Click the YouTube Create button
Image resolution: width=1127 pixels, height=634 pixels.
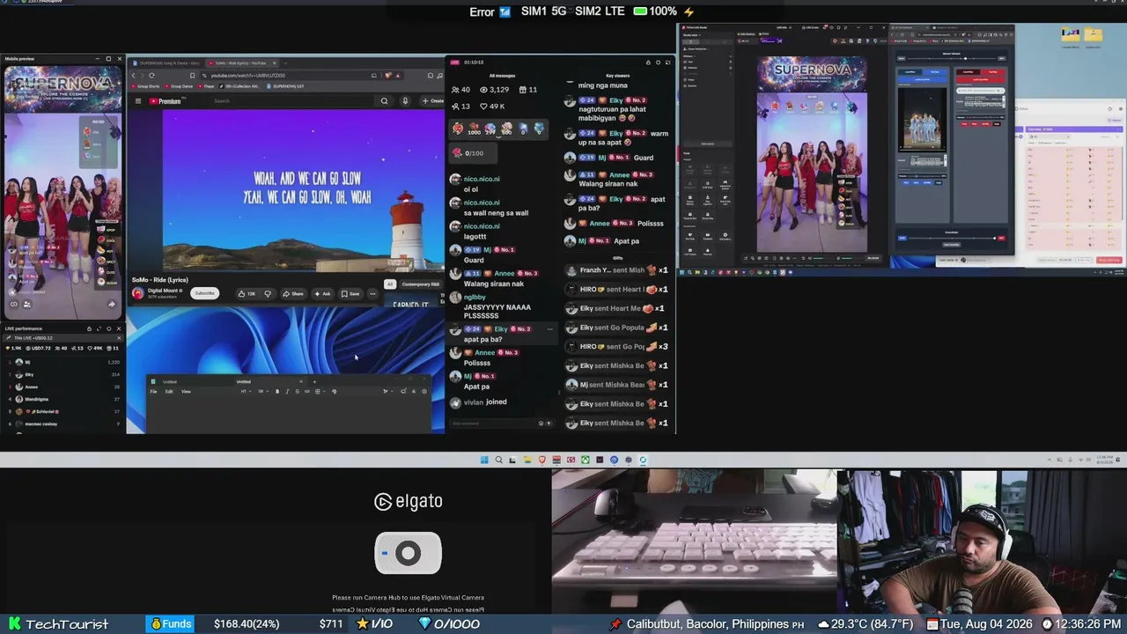coord(432,101)
